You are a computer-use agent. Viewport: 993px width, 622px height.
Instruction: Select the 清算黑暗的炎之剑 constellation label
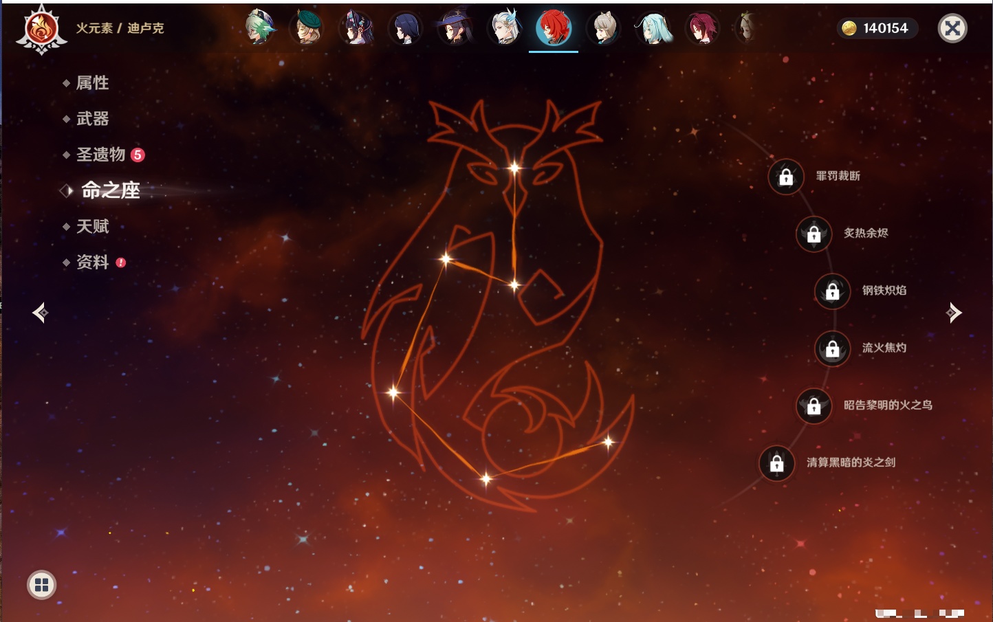851,462
